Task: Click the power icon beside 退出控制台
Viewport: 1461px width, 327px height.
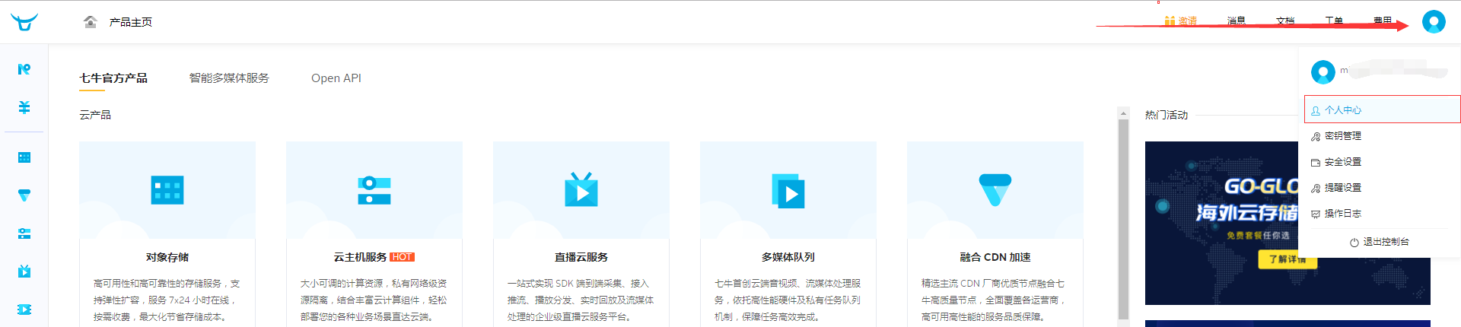Action: (x=1354, y=242)
